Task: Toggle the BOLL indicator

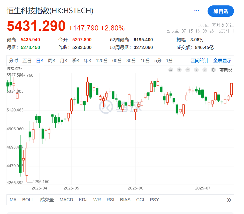Action: (x=28, y=200)
